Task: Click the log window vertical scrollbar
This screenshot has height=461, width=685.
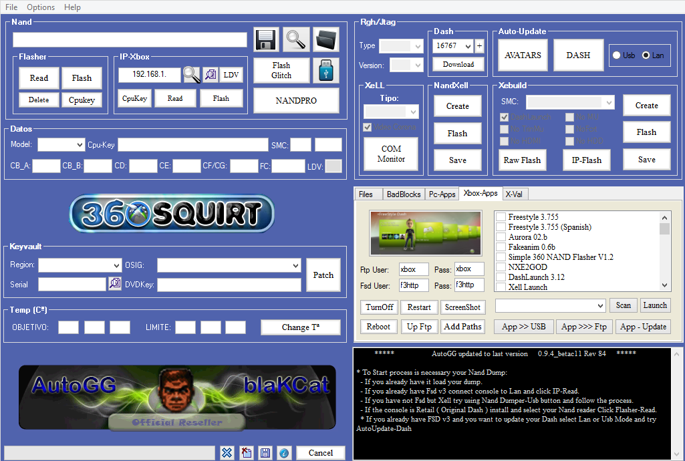Action: click(677, 404)
